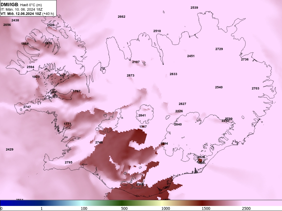Viewport: 282px width, 211px height.
Task: Click the colour scale label 1
Action: point(41,208)
